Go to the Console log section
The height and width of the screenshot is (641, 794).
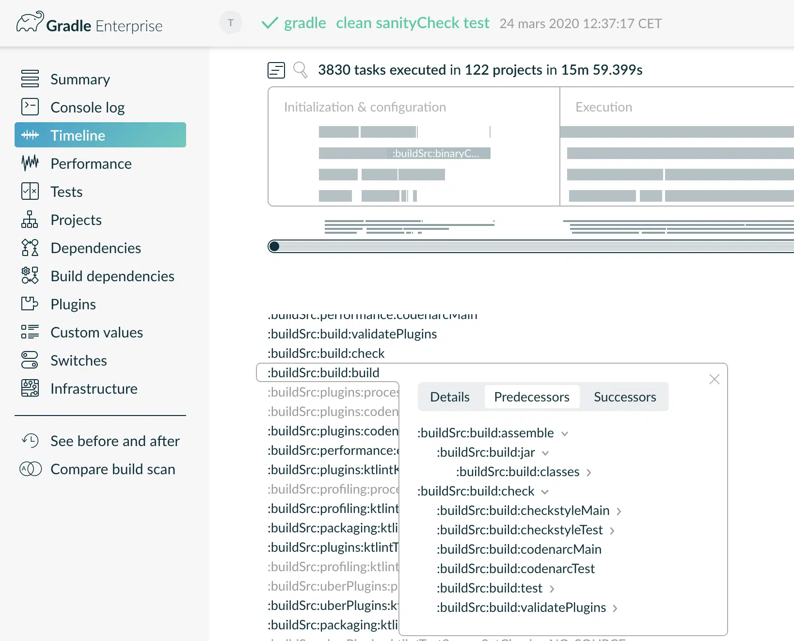pos(88,107)
